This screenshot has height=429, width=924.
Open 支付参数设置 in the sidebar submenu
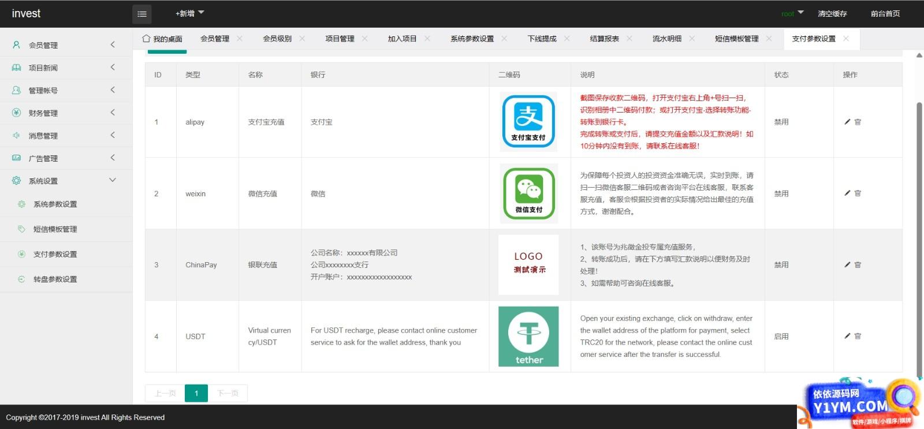pos(55,254)
